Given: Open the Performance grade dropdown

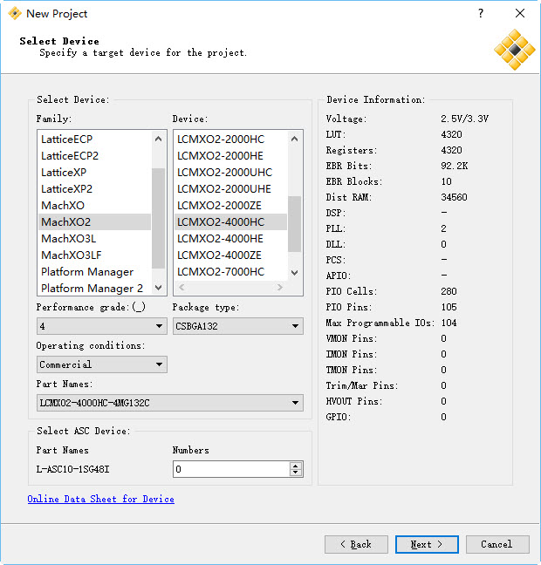Looking at the screenshot, I should 102,326.
